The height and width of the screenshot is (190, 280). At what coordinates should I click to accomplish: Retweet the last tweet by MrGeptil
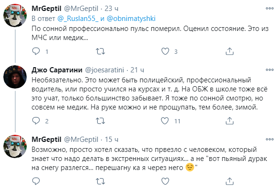pos(100,181)
